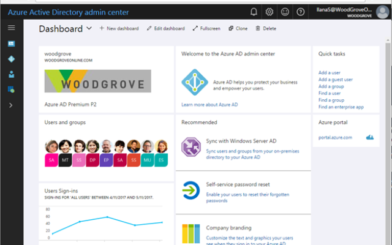Switch dashboard to Fullscreen
Image resolution: width=392 pixels, height=245 pixels.
coord(206,29)
